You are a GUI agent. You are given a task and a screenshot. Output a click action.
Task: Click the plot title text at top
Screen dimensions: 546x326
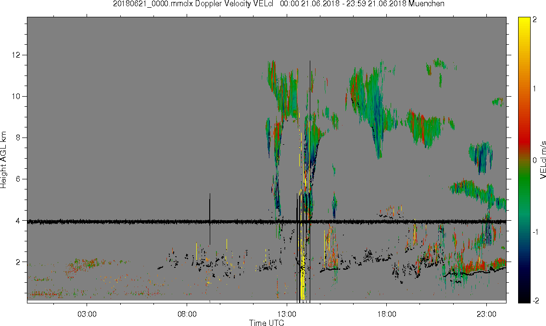point(279,4)
